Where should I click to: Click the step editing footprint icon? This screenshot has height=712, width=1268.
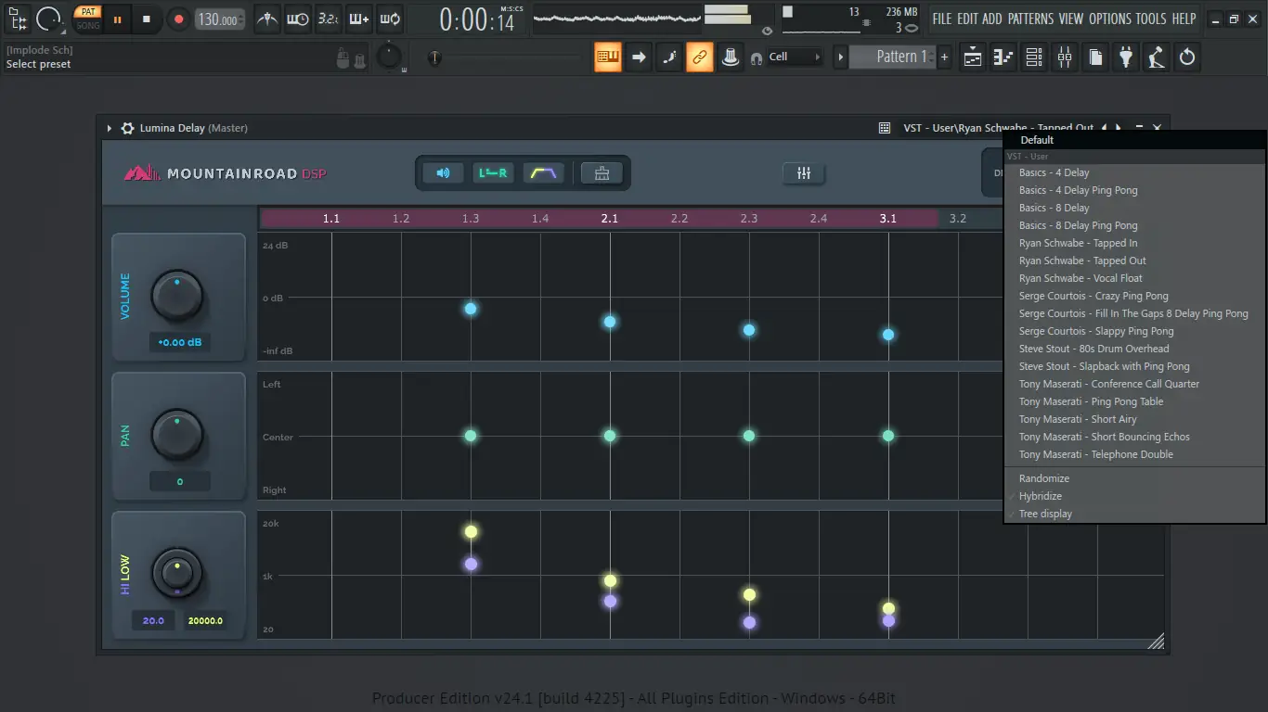click(669, 57)
